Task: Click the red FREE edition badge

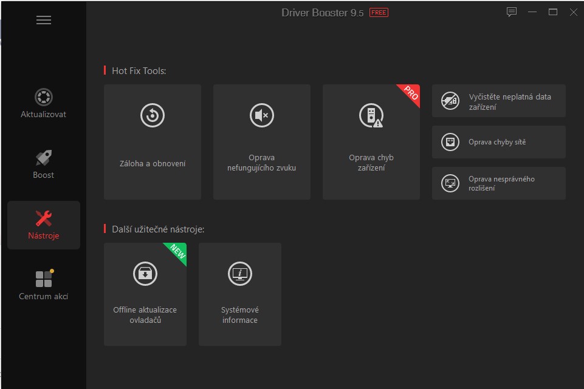Action: pyautogui.click(x=379, y=13)
